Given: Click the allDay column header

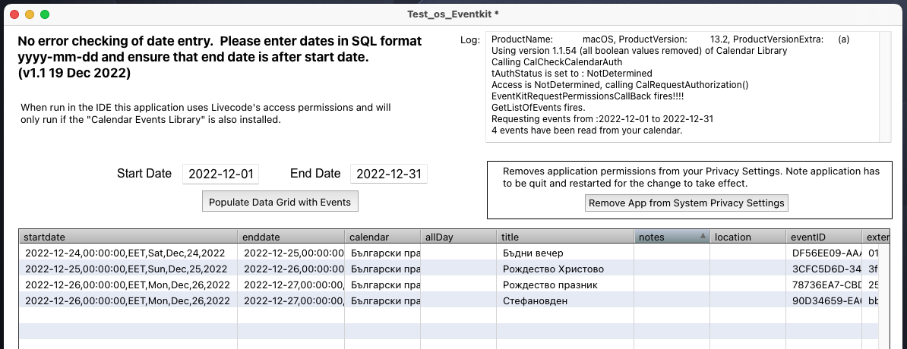Looking at the screenshot, I should coord(459,237).
